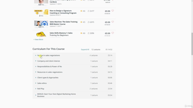Expand No line in sales negotiations section

point(74,55)
